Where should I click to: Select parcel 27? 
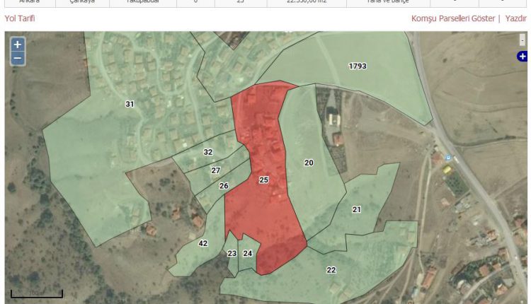(x=216, y=170)
